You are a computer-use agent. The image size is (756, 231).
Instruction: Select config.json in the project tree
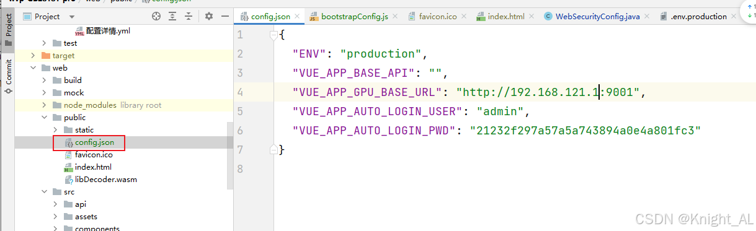click(89, 142)
